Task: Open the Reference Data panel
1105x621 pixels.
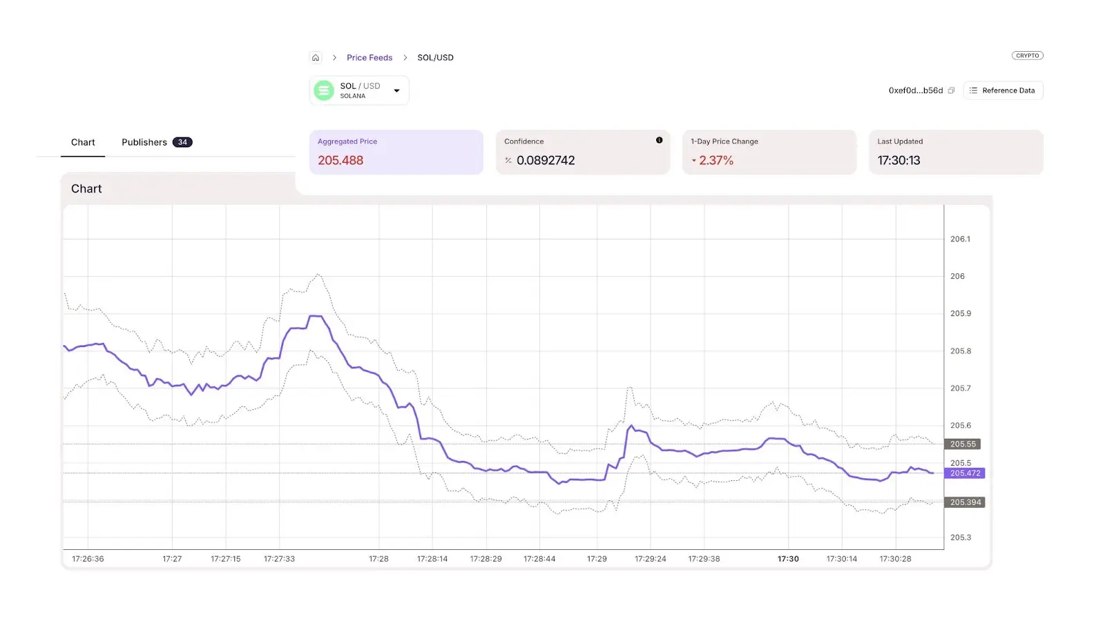Action: click(1003, 90)
